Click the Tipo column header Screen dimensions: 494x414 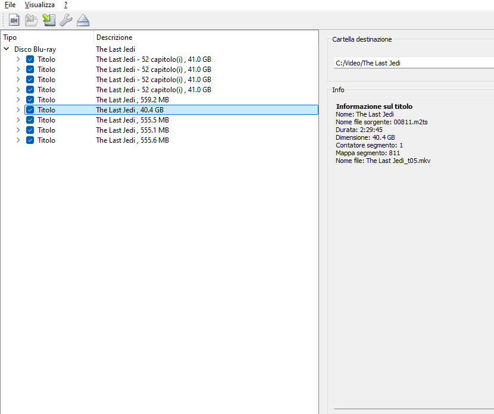pos(47,37)
